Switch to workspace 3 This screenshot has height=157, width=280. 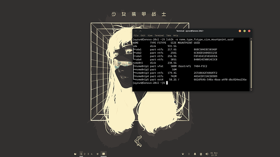point(88,154)
